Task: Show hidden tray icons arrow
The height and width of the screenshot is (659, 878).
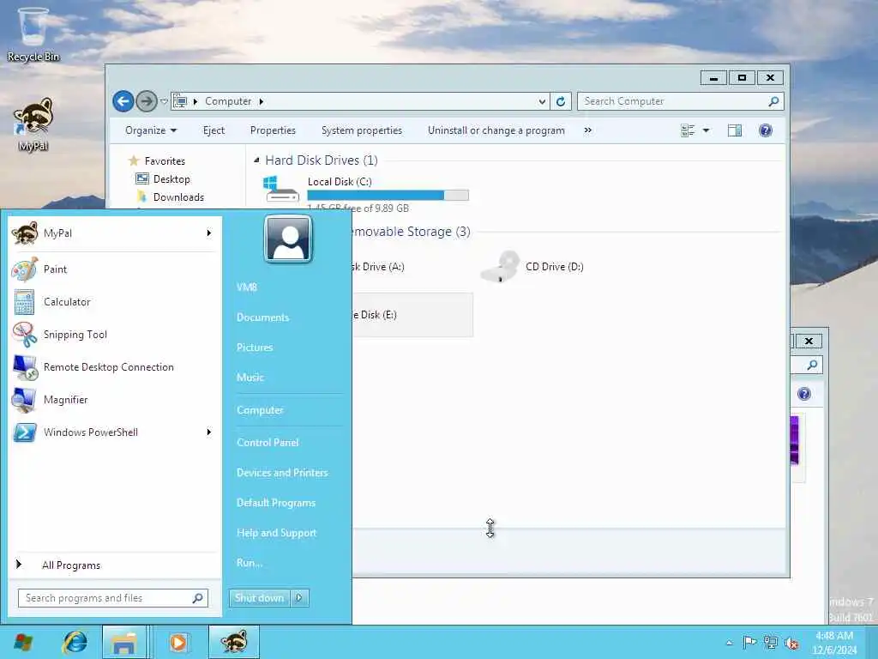Action: pyautogui.click(x=729, y=643)
